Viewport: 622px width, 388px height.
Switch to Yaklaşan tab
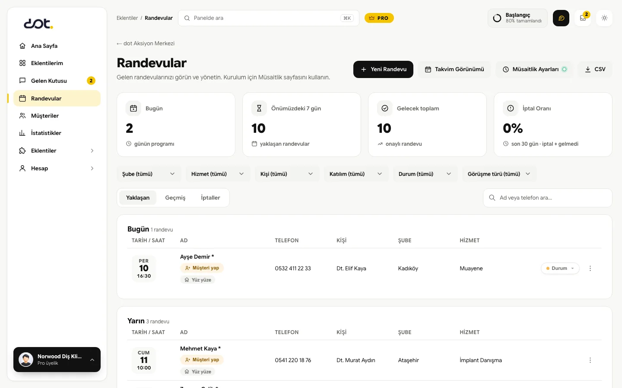point(138,197)
